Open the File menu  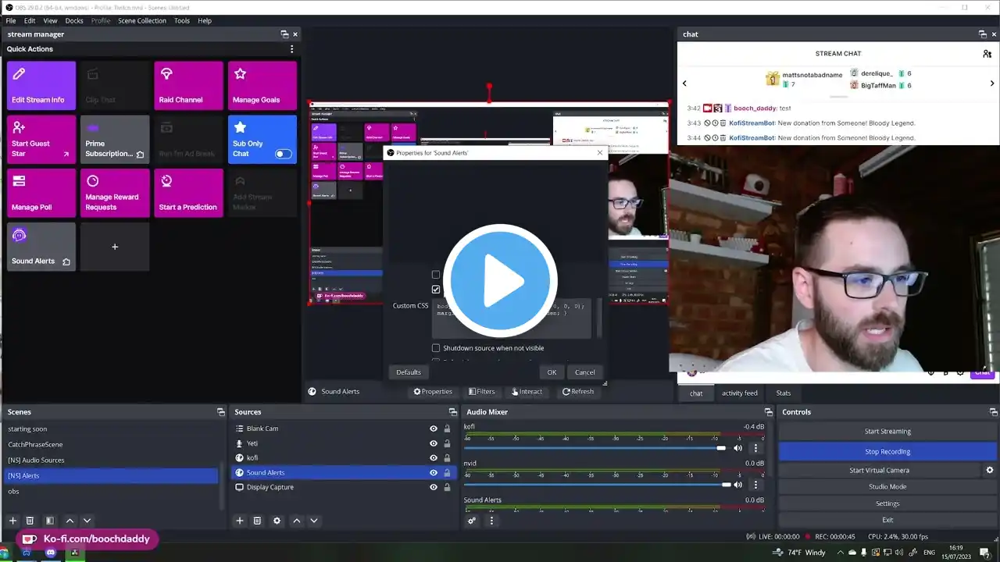(x=11, y=21)
